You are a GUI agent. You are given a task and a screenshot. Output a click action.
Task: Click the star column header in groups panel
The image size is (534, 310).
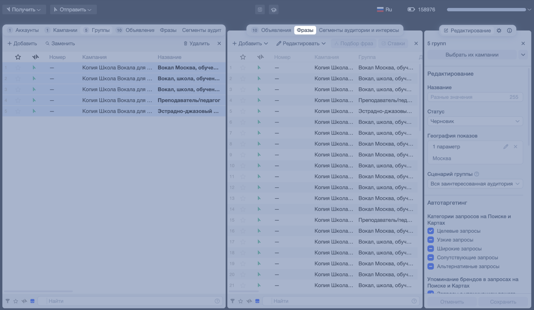coord(18,57)
